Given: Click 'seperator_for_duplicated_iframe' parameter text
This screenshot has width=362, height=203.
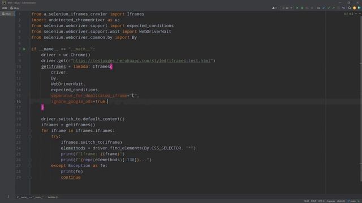Looking at the screenshot, I should (x=89, y=95).
